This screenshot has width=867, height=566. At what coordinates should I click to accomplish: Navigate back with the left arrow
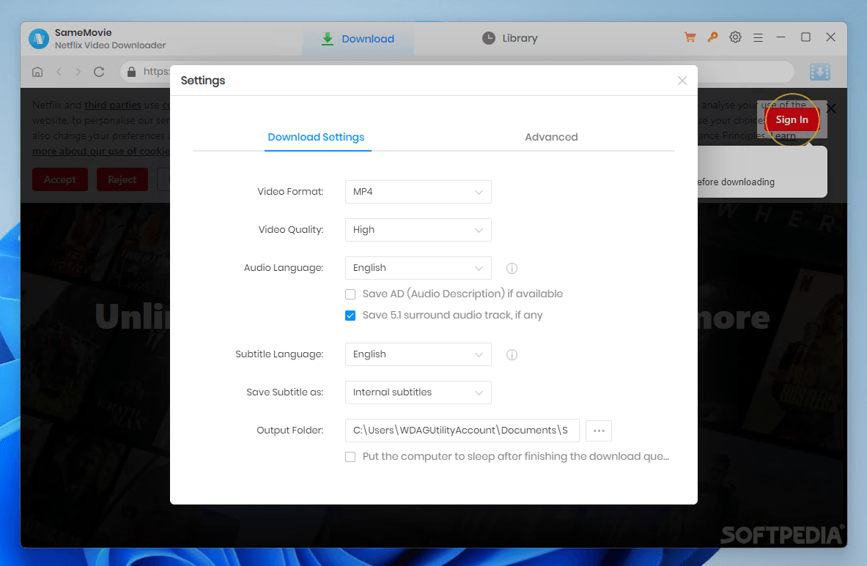[x=59, y=72]
